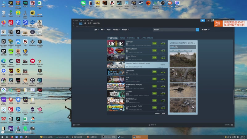Open friends and chat at bottom right
The image size is (247, 139).
228,125
